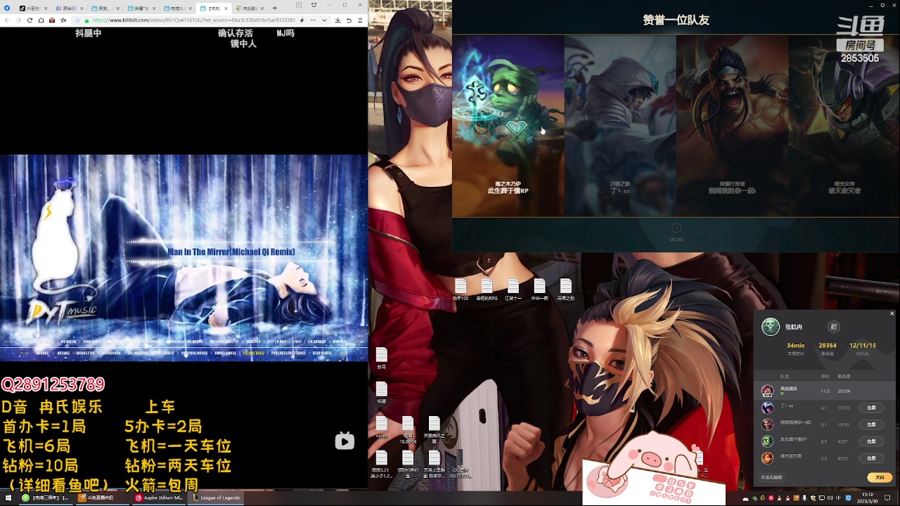900x506 pixels.
Task: Honor the rightmost armored teammate card
Action: click(x=844, y=126)
